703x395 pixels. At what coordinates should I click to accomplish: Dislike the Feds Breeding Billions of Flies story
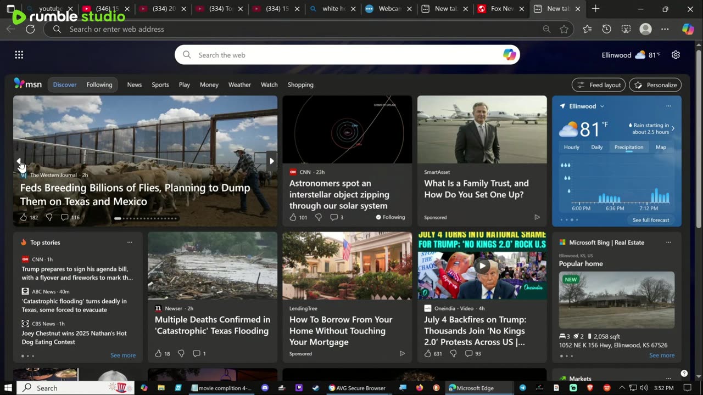coord(49,217)
